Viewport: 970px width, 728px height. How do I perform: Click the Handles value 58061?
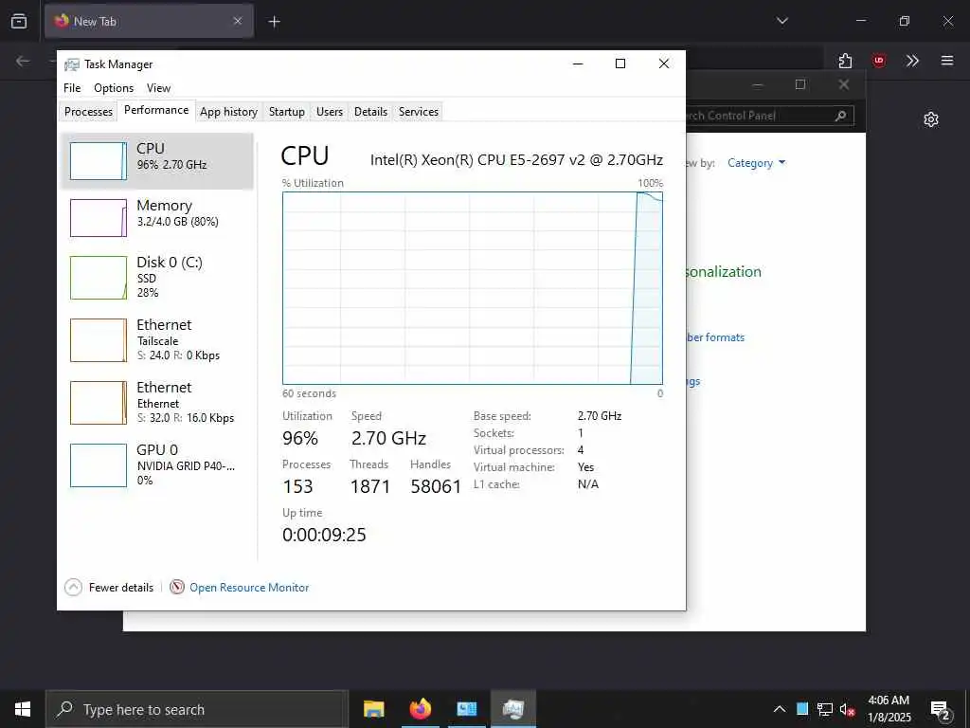click(x=436, y=486)
